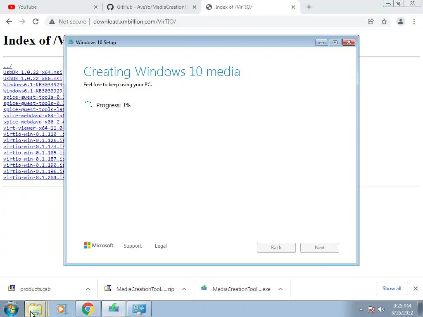Open virtio-win-0.1.126 link

(33, 140)
